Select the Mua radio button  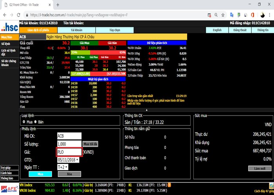click(24, 122)
